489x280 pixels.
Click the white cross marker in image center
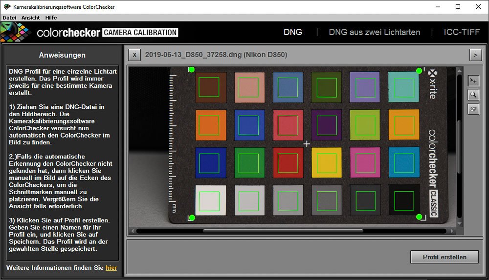(307, 144)
